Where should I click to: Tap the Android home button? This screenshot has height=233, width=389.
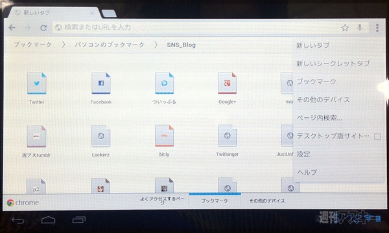click(x=48, y=220)
